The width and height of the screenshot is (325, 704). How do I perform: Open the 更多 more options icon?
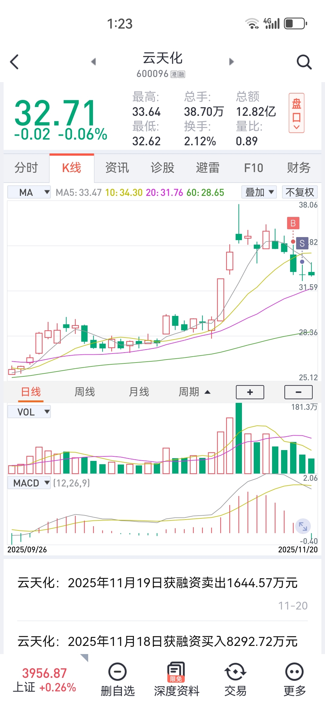294,680
